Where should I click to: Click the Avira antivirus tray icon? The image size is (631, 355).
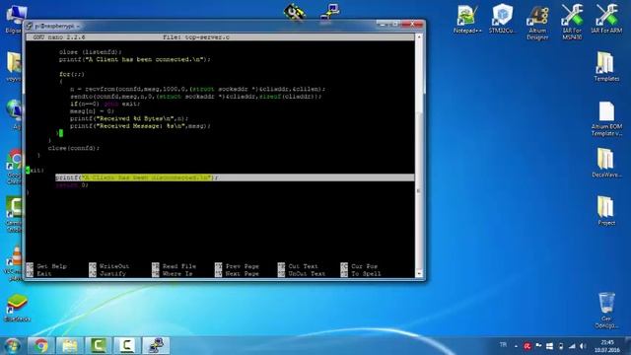tap(526, 346)
